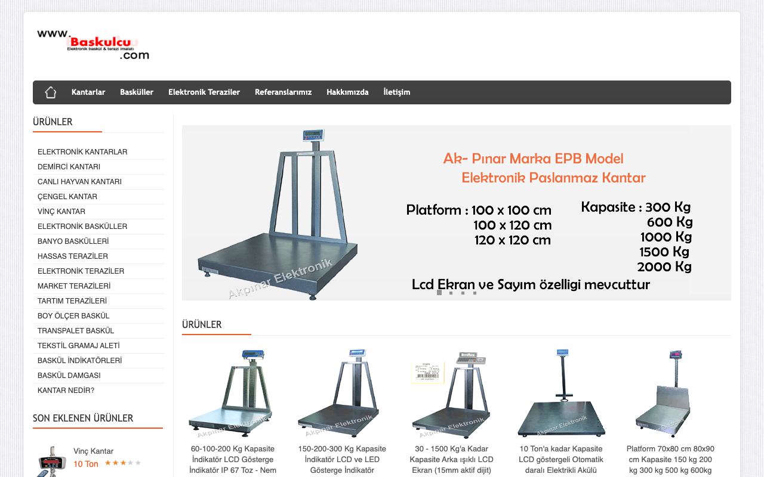Open the Referanslarımız page
Viewport: 764px width, 477px height.
(x=283, y=92)
